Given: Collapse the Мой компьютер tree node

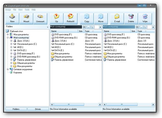Looking at the screenshot, I should click(8, 38).
